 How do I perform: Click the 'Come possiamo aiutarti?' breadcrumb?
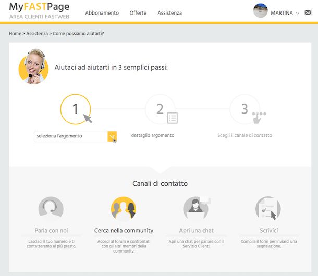(x=78, y=34)
